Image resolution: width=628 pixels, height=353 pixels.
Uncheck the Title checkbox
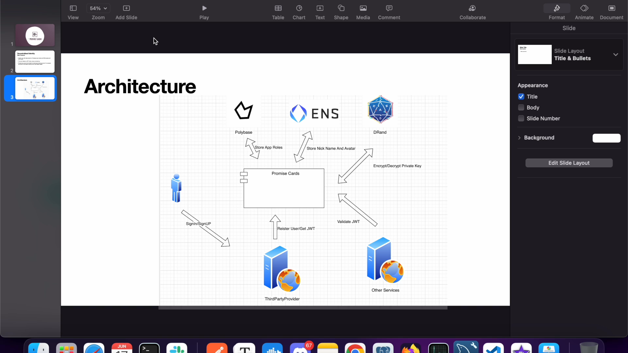pos(521,97)
